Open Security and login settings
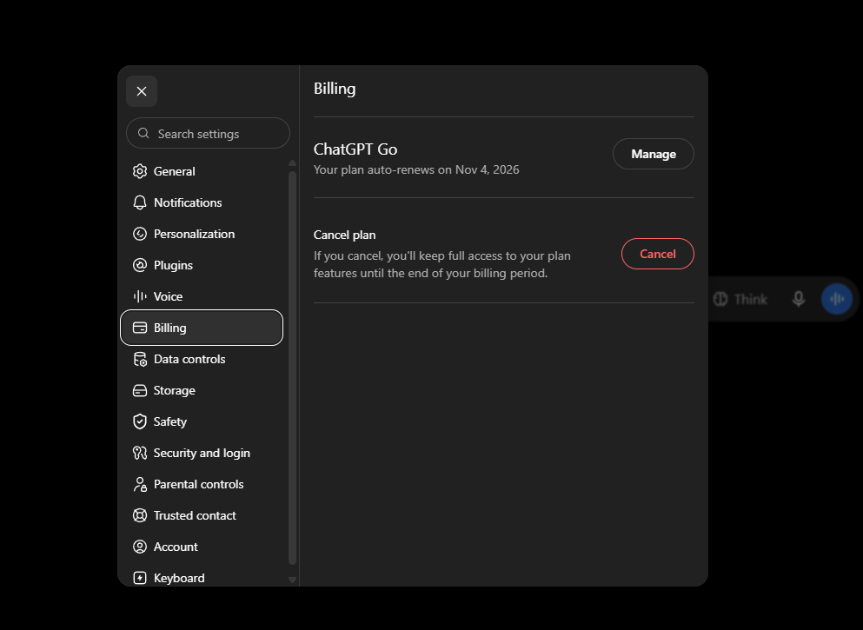The height and width of the screenshot is (630, 863). pos(202,453)
